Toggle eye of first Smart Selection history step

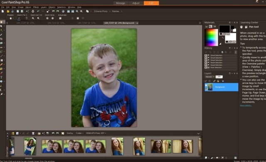pos(206,55)
